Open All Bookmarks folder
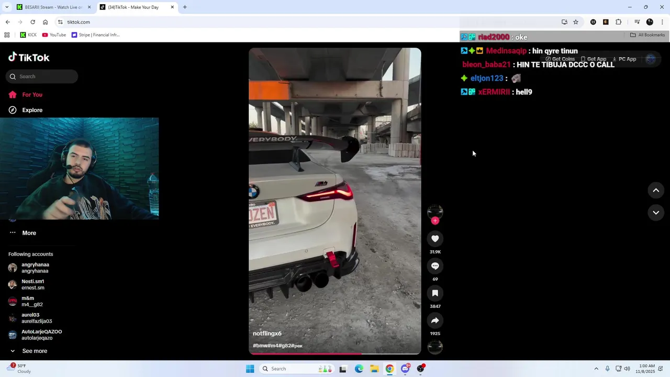 [647, 35]
